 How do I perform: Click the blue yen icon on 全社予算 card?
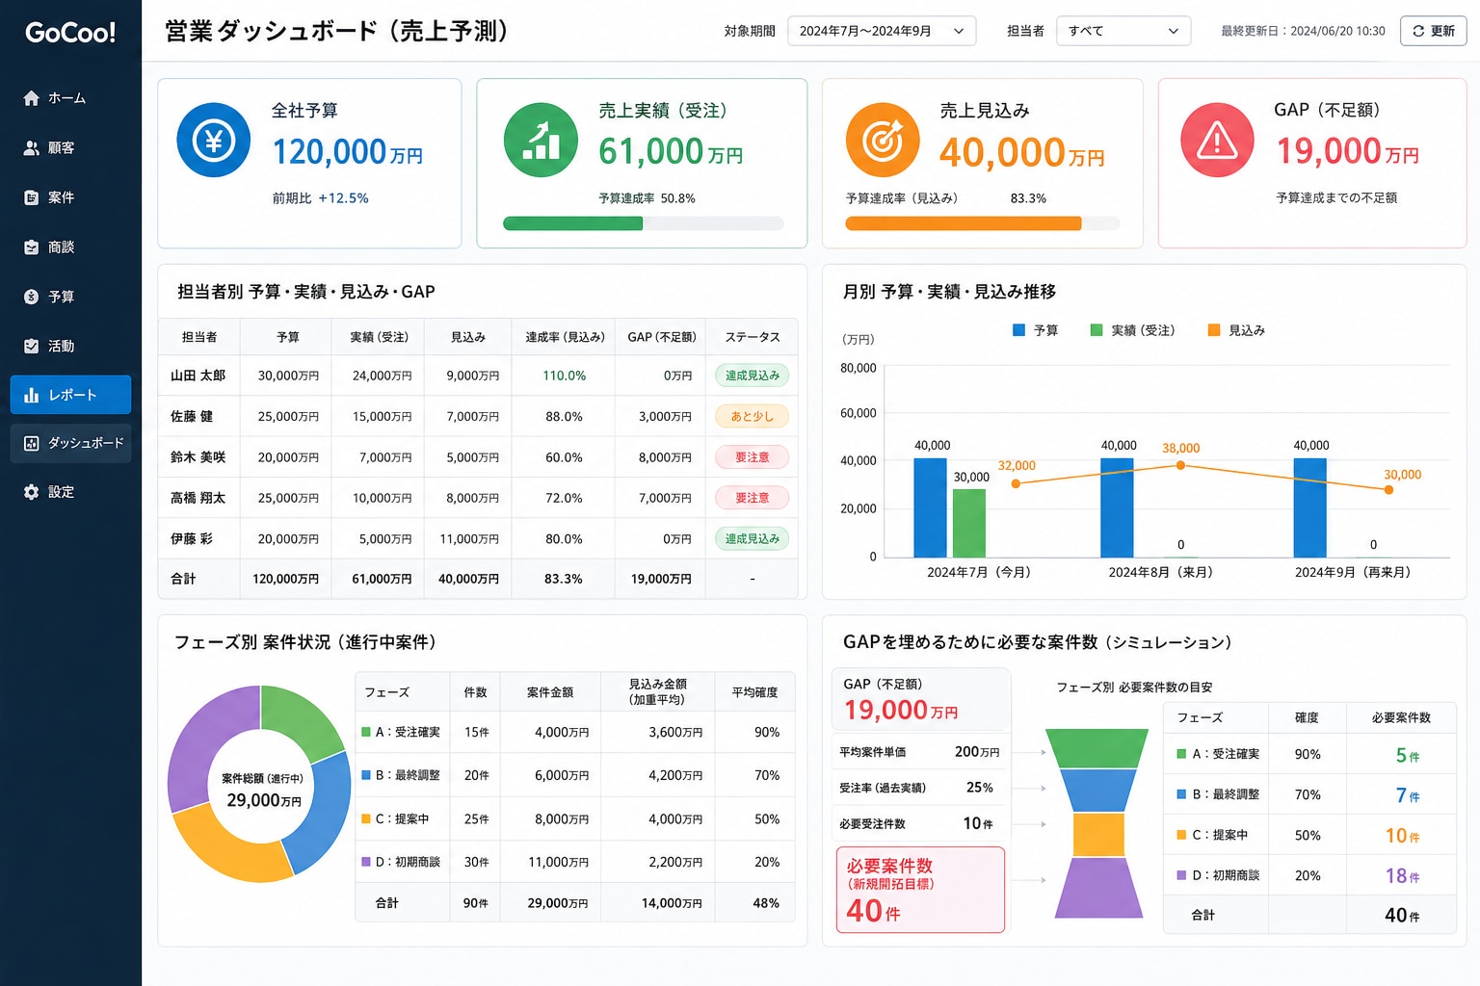tap(214, 141)
